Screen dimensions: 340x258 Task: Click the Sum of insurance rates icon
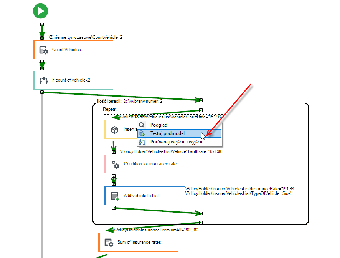point(109,243)
